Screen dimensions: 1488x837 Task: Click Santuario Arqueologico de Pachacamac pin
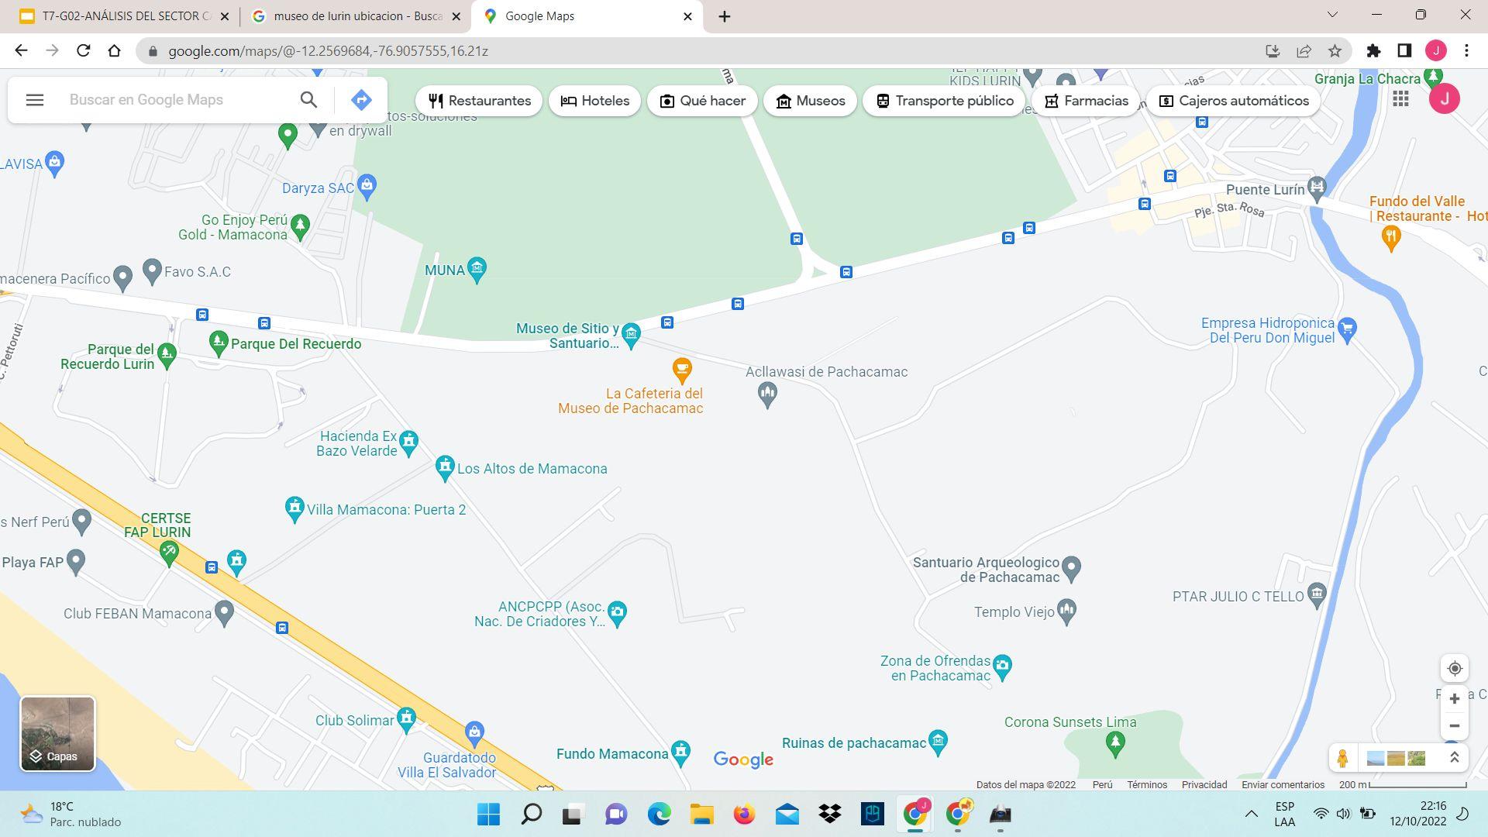[1071, 569]
